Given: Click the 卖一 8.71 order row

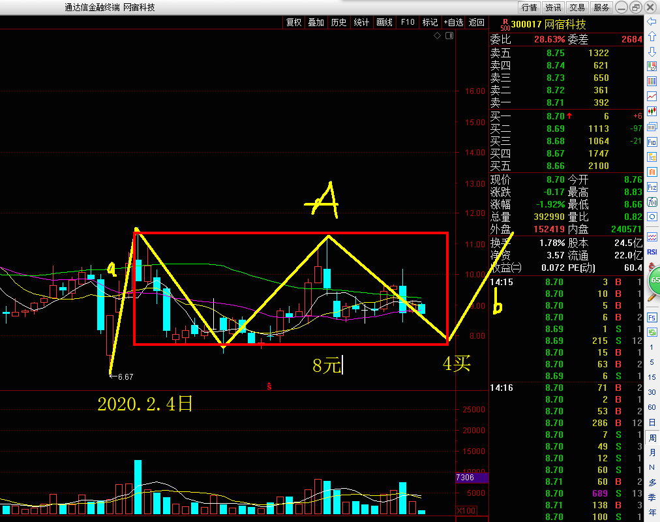Looking at the screenshot, I should (x=566, y=102).
